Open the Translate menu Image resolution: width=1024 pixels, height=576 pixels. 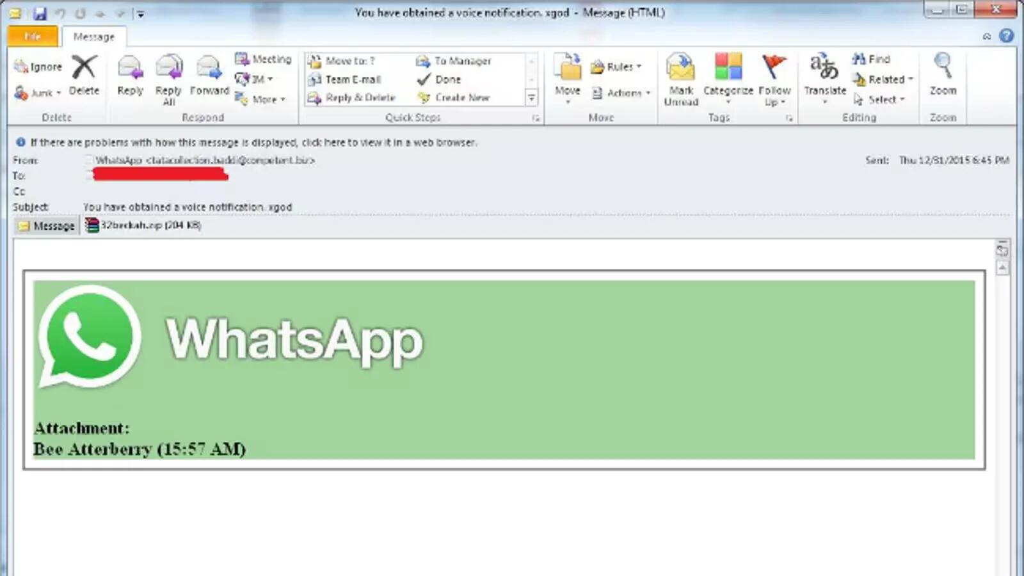click(825, 79)
